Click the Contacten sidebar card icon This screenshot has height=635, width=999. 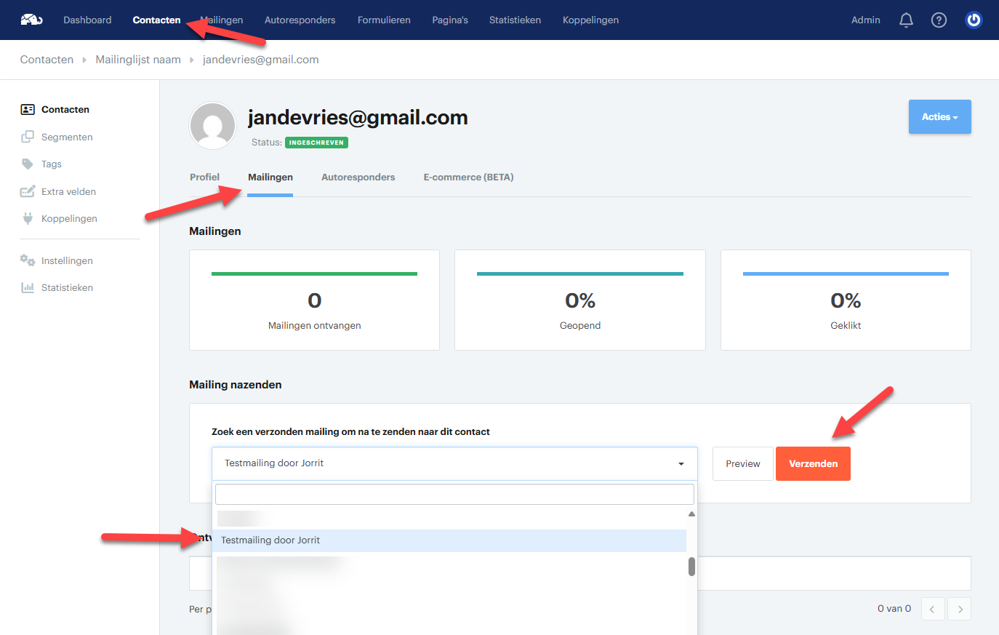coord(28,110)
